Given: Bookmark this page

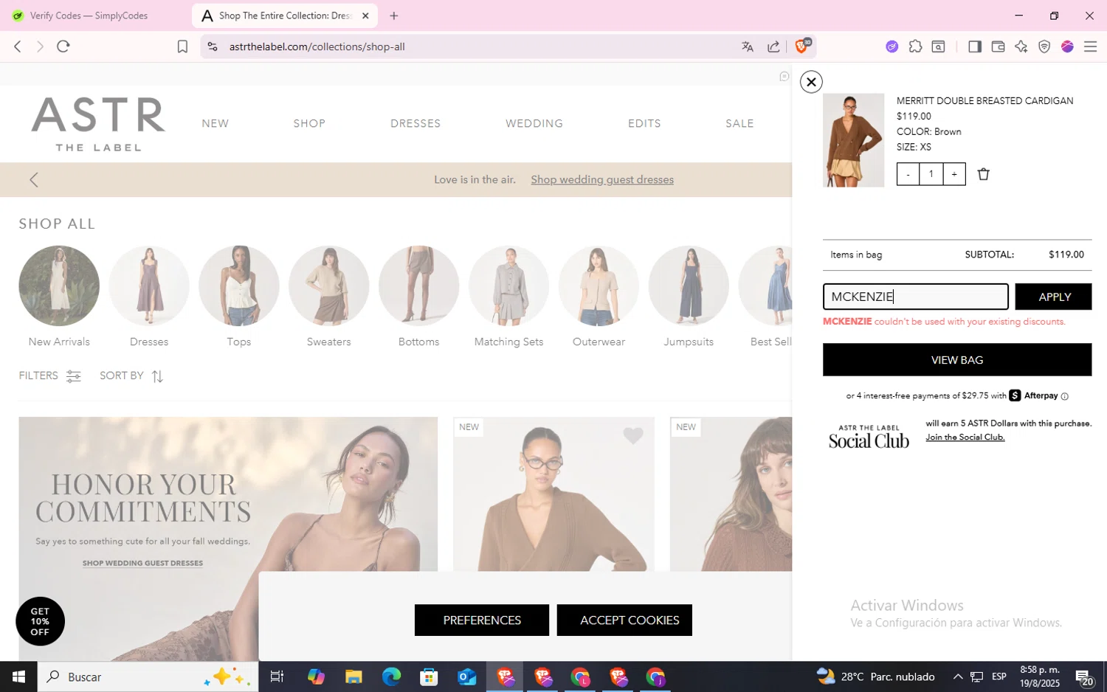Looking at the screenshot, I should 182,46.
